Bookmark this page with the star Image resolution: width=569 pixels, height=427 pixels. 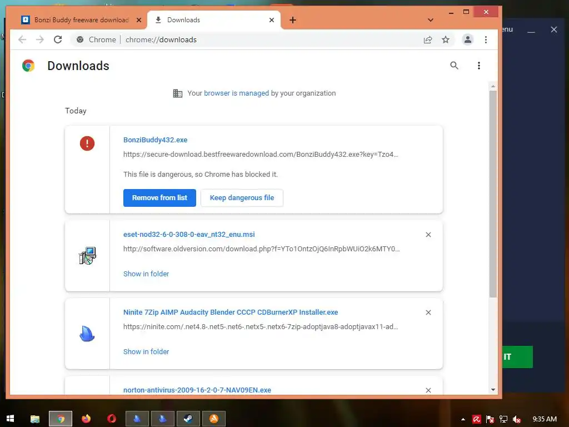tap(446, 39)
